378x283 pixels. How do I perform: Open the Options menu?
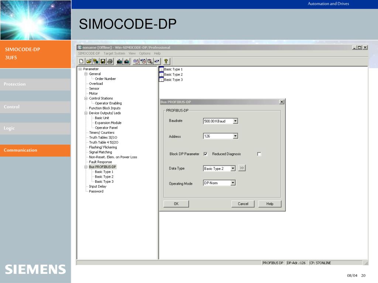(145, 53)
